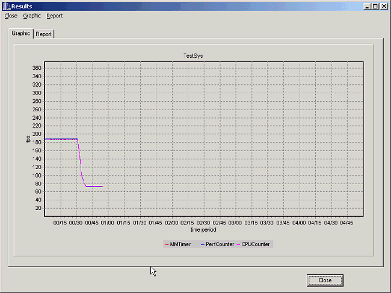This screenshot has height=293, width=391.
Task: Switch to the Graphic tab
Action: click(20, 33)
